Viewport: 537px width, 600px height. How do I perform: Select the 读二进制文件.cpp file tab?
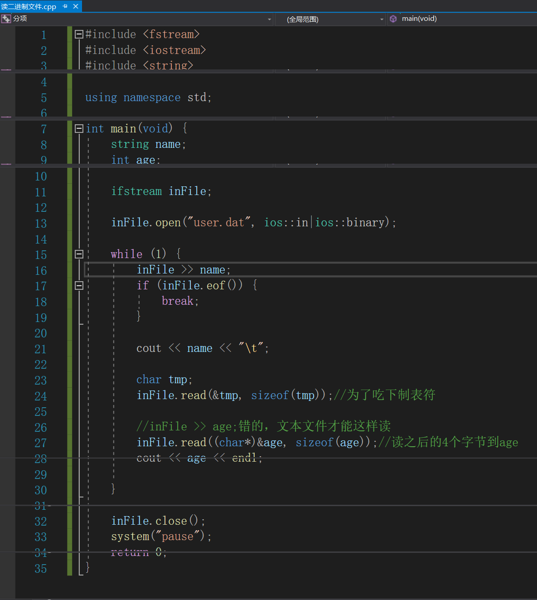click(x=29, y=6)
